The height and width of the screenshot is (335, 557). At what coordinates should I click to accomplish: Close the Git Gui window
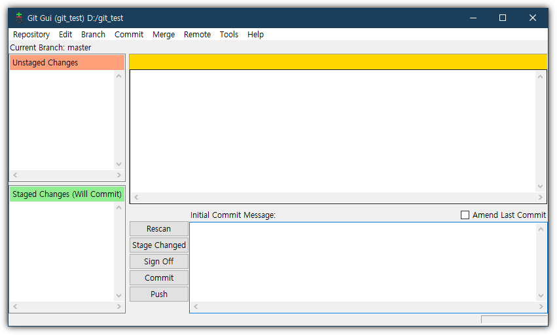point(532,18)
